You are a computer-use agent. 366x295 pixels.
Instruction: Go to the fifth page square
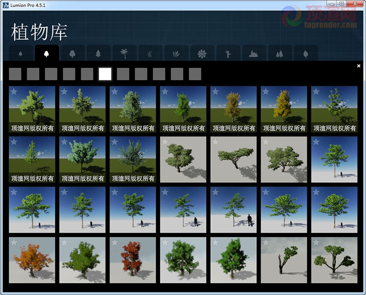click(x=87, y=74)
